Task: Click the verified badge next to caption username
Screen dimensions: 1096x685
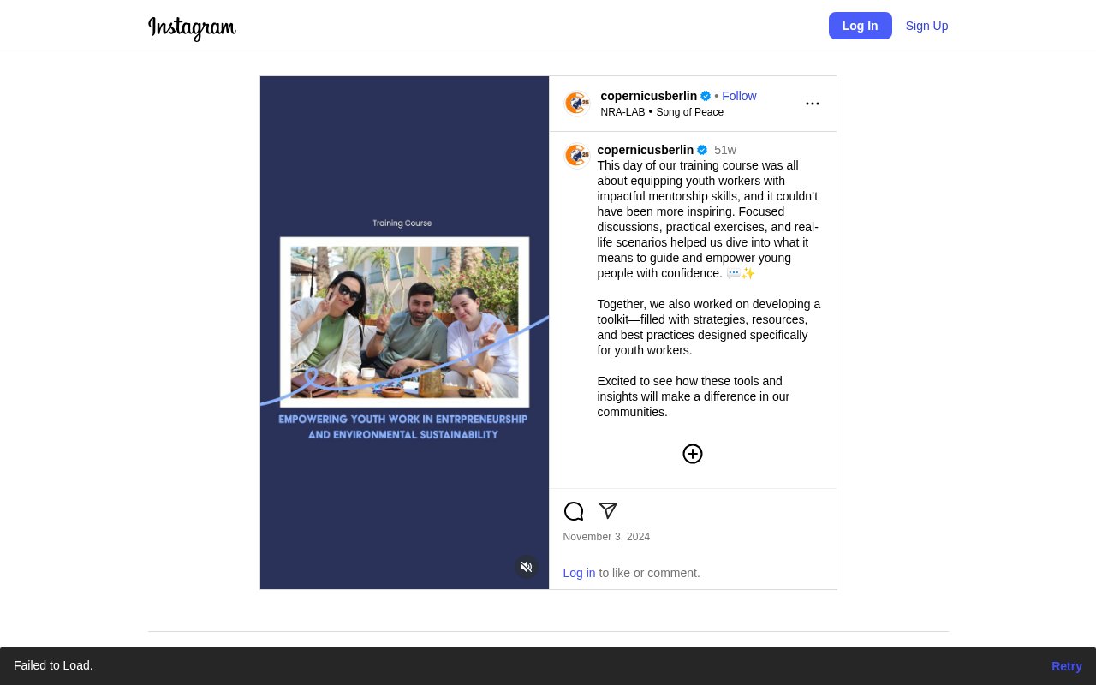Action: tap(702, 150)
